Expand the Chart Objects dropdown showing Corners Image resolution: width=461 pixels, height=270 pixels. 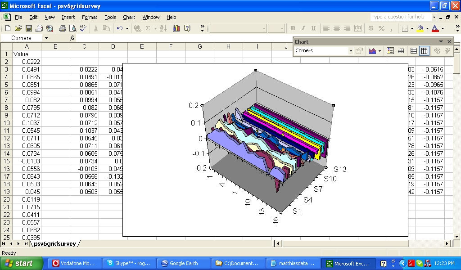point(351,51)
